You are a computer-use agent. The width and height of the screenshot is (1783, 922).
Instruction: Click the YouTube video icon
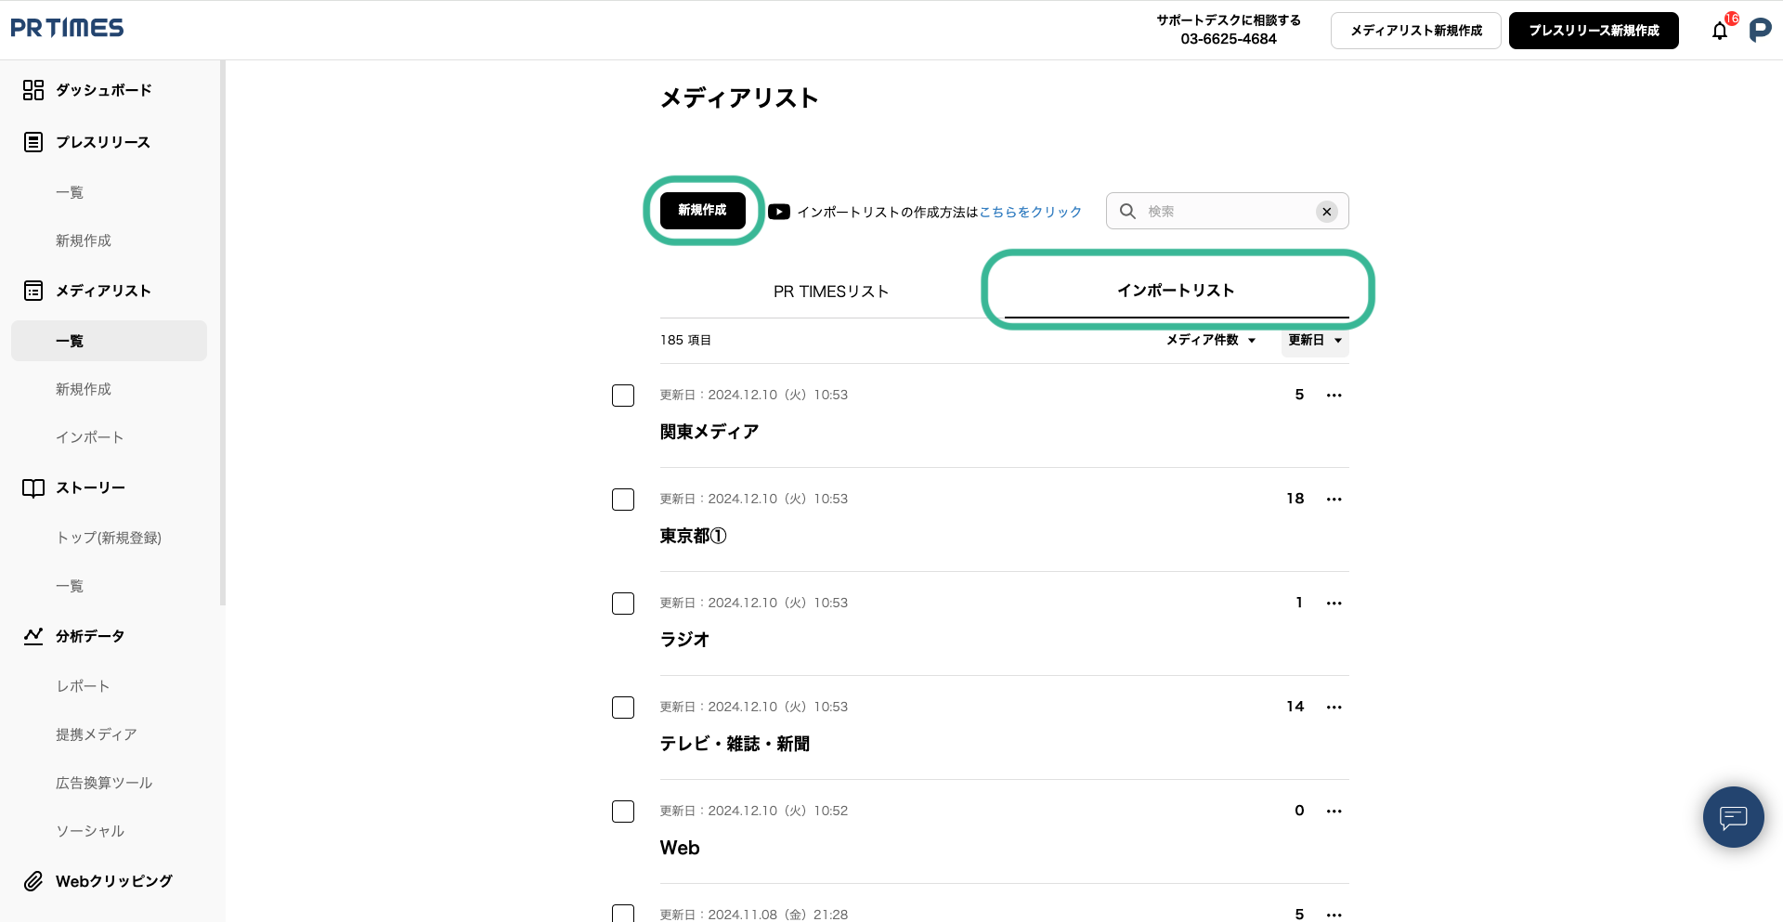779,212
